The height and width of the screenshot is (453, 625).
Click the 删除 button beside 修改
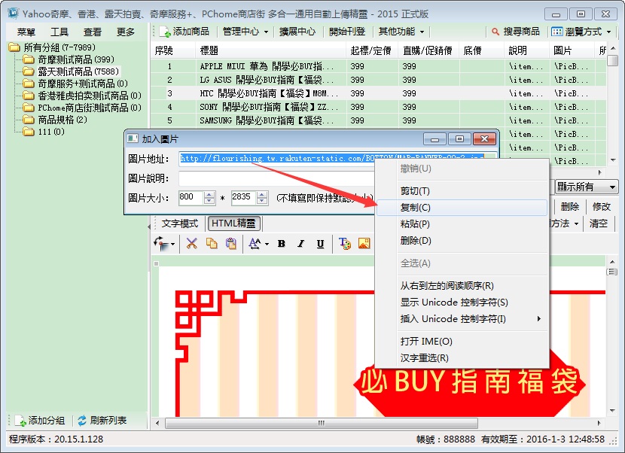(x=569, y=207)
